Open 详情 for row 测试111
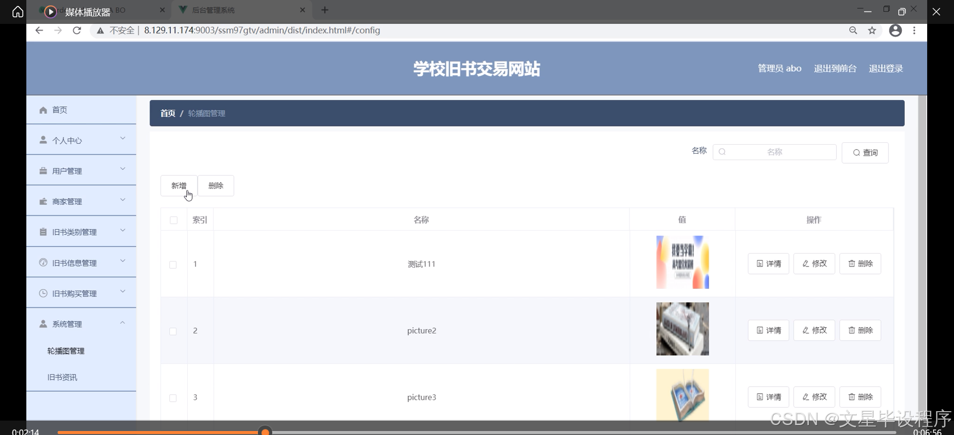Screen dimensions: 954x435 769,263
